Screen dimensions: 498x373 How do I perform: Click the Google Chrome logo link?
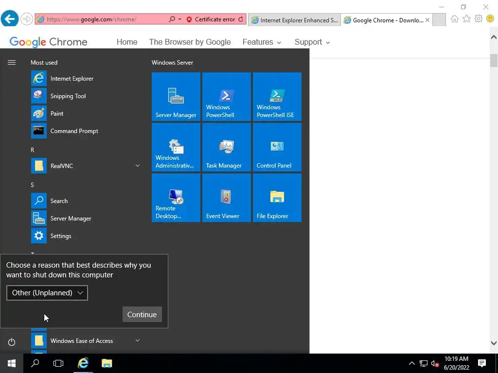(48, 42)
